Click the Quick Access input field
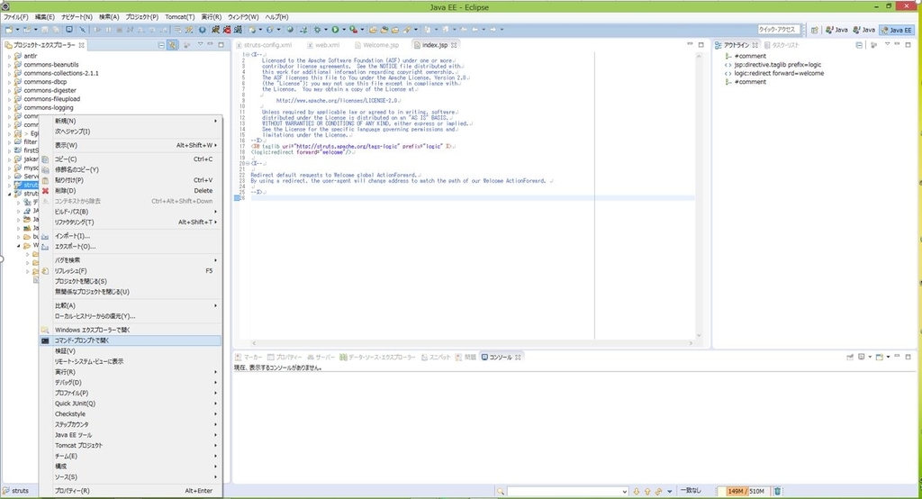The width and height of the screenshot is (922, 499). (x=779, y=30)
